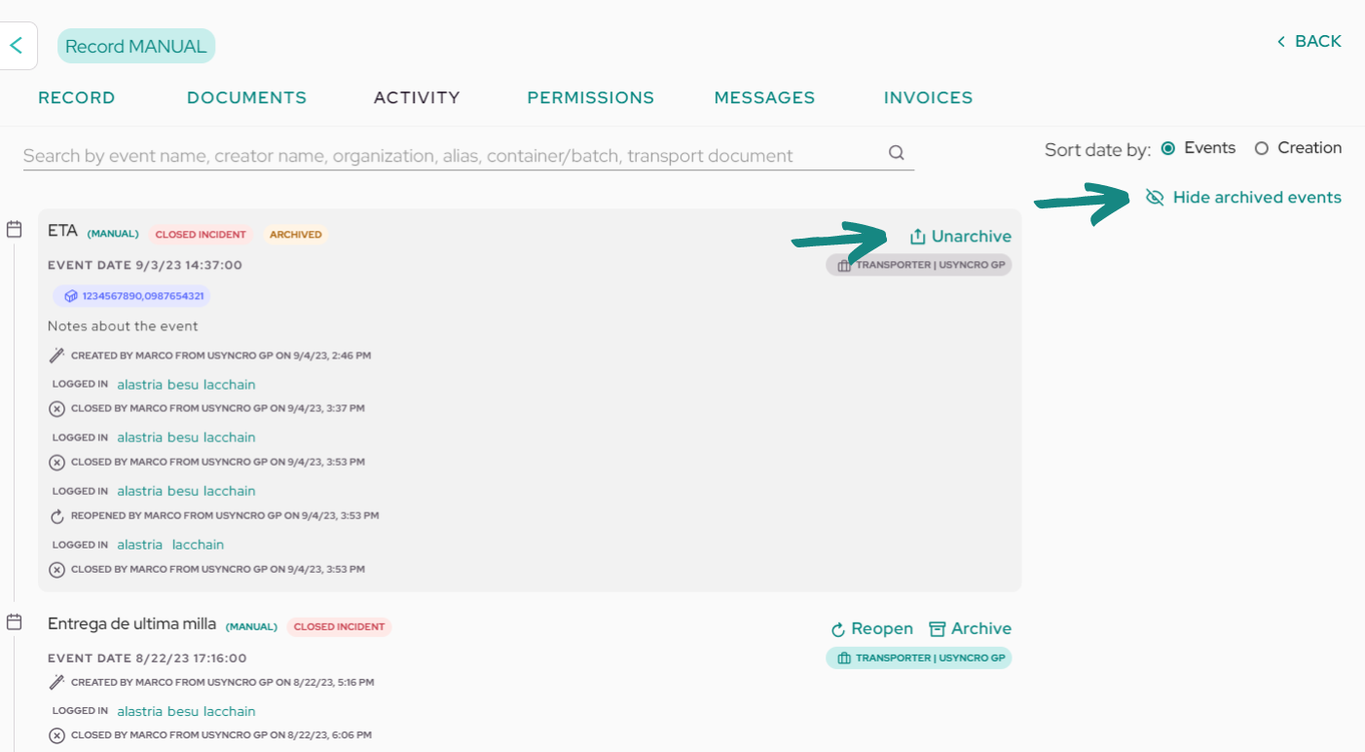
Task: Click the left back chevron icon
Action: tap(16, 46)
